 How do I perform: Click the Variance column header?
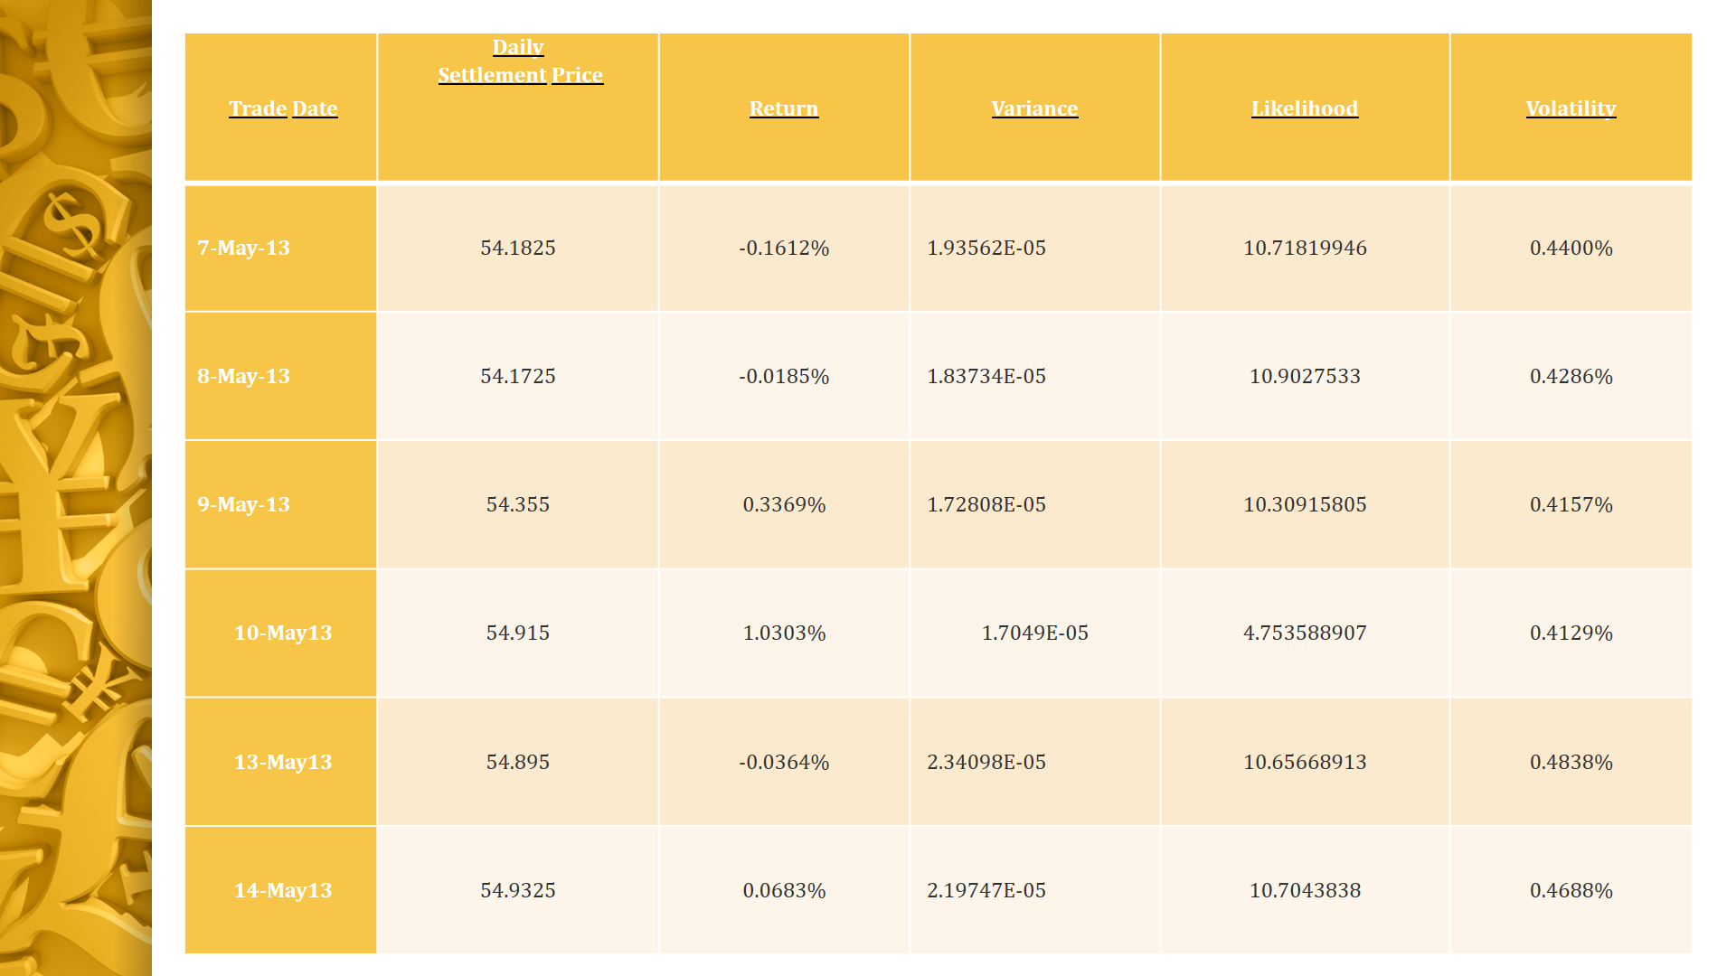1034,108
